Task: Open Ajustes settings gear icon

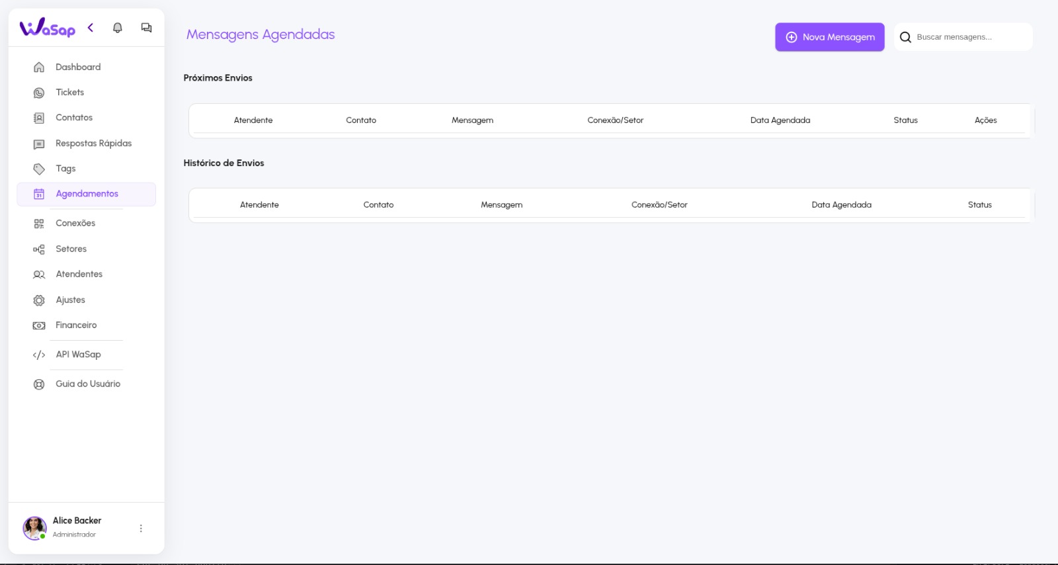Action: [x=39, y=300]
